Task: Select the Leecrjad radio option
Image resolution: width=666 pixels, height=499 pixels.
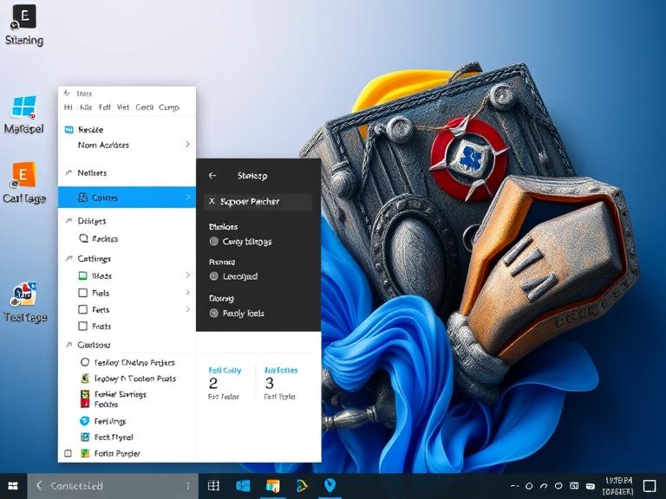Action: (x=214, y=276)
